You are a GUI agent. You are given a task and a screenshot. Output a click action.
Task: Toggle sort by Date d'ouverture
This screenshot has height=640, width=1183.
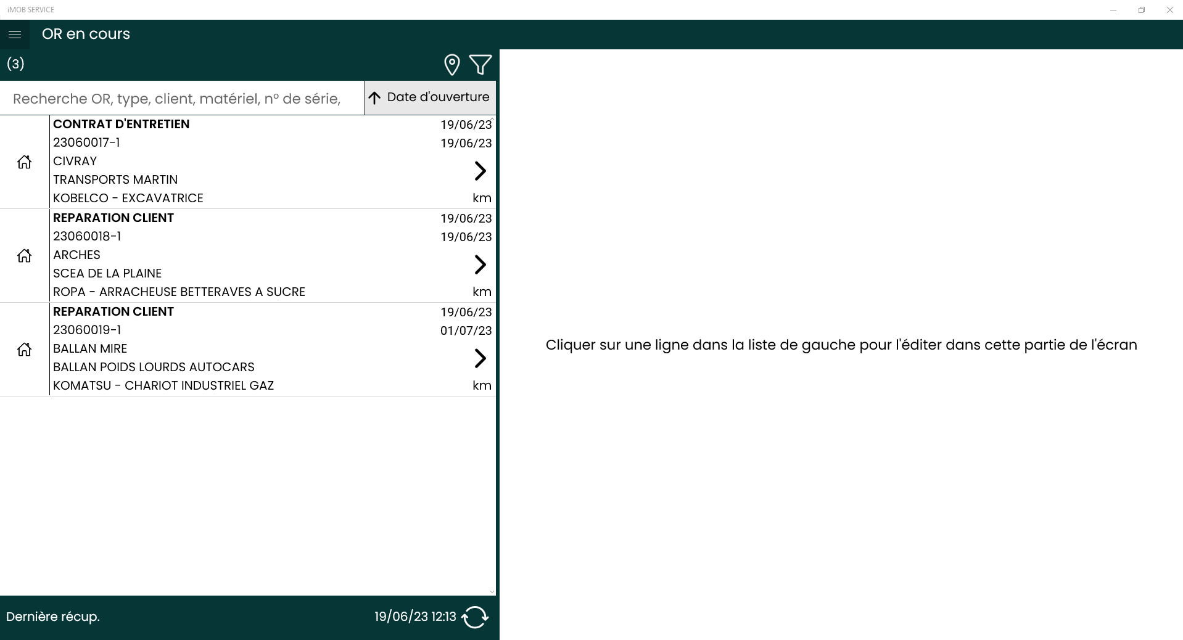(x=430, y=97)
